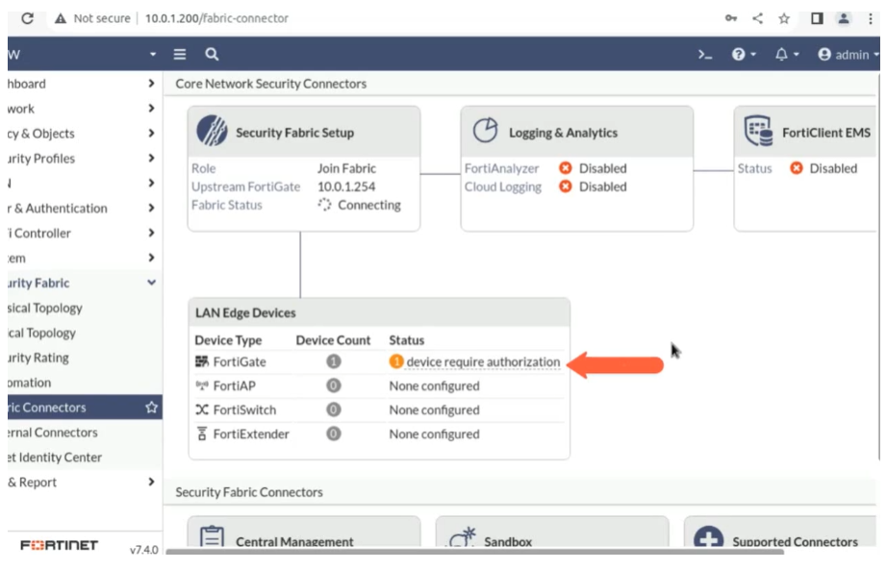
Task: Open the device name dropdown arrow in header
Action: (153, 55)
